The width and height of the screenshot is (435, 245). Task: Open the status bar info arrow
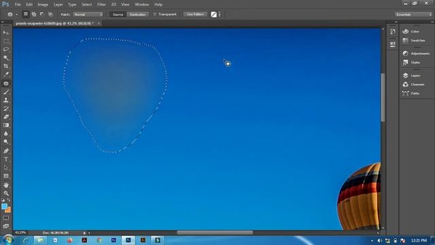[84, 233]
